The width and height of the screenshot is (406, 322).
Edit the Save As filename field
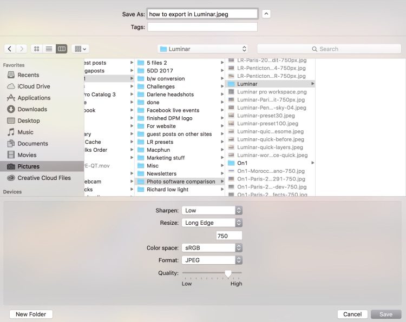(202, 14)
